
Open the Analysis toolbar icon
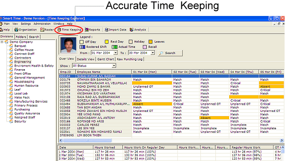coord(132,30)
